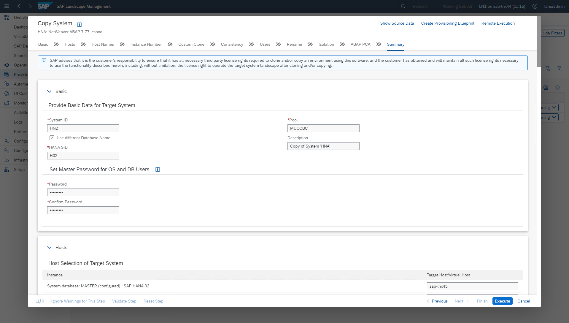Open the search magnifier in header

[x=403, y=6]
